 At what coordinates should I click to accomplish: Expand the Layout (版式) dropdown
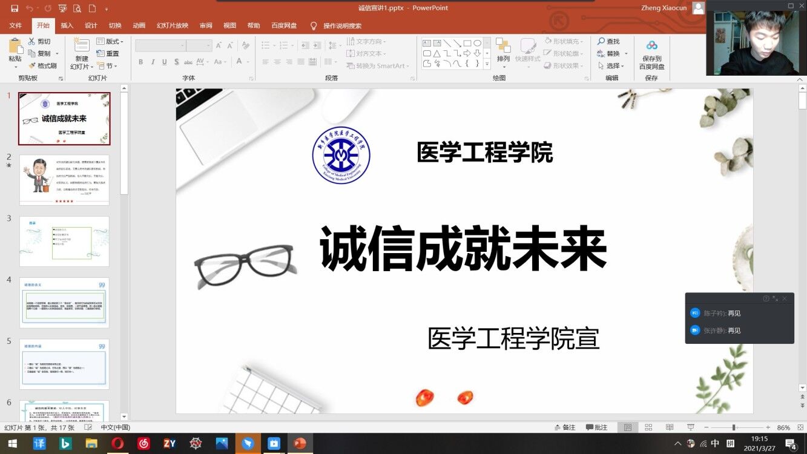[110, 42]
